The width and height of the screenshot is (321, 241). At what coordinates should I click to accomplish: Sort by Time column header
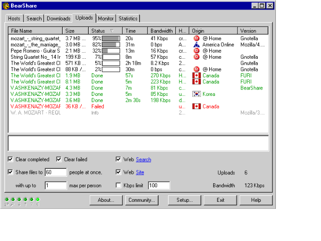pyautogui.click(x=135, y=31)
